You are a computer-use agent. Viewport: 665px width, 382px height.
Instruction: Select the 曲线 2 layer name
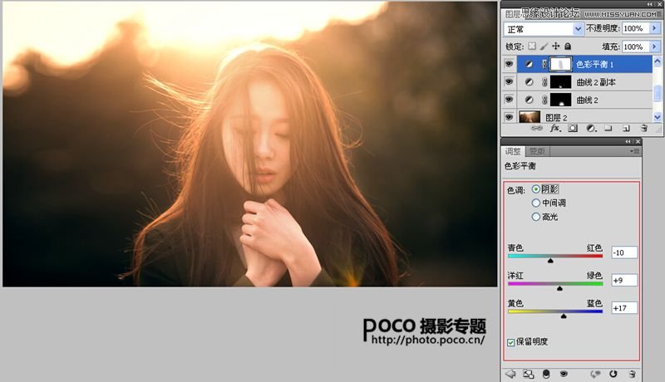[x=587, y=100]
